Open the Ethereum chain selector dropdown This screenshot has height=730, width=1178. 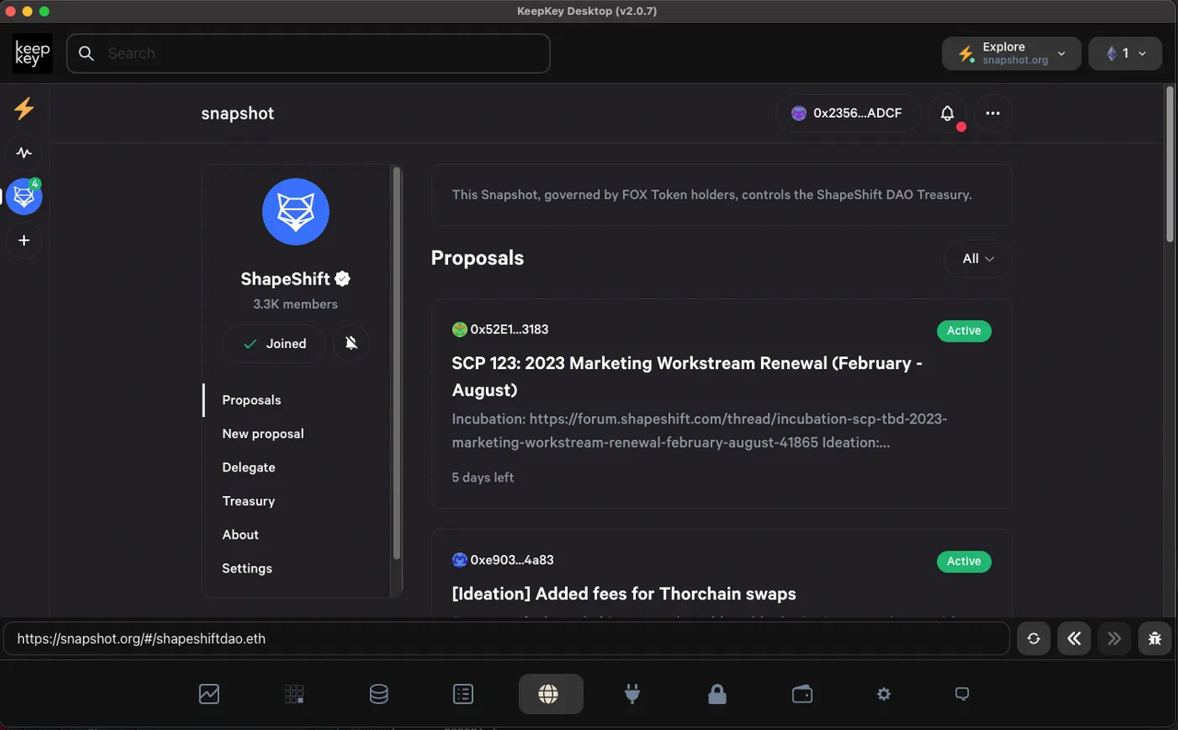pyautogui.click(x=1125, y=53)
